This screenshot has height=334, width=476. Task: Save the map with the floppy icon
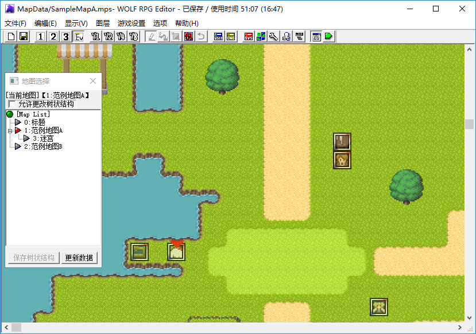(x=24, y=37)
